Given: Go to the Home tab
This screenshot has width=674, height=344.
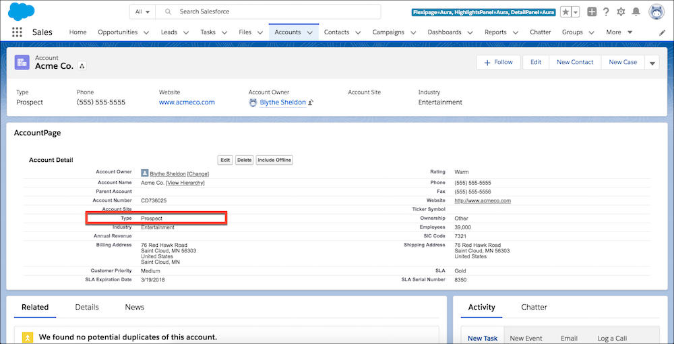Looking at the screenshot, I should pos(78,32).
